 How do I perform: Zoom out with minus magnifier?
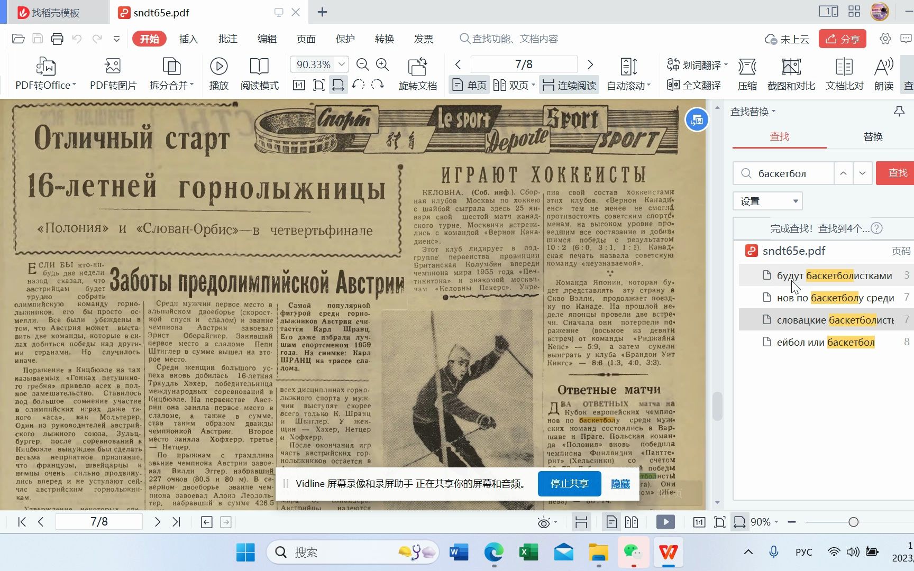(363, 65)
